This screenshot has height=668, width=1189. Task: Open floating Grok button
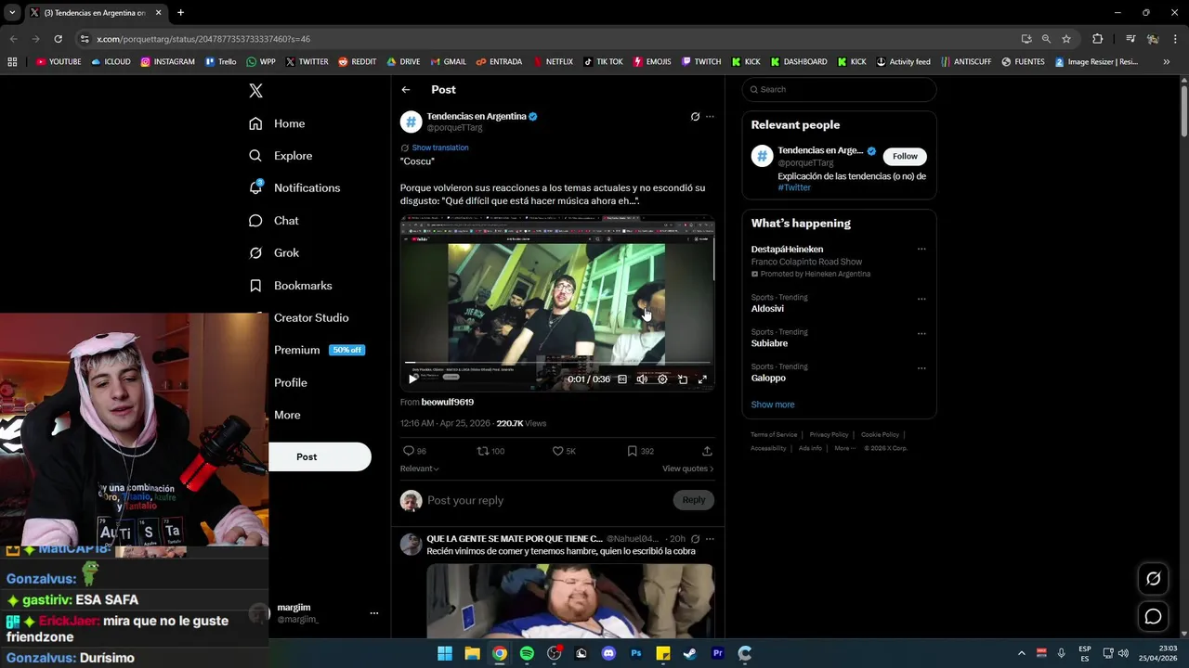[x=1153, y=578]
